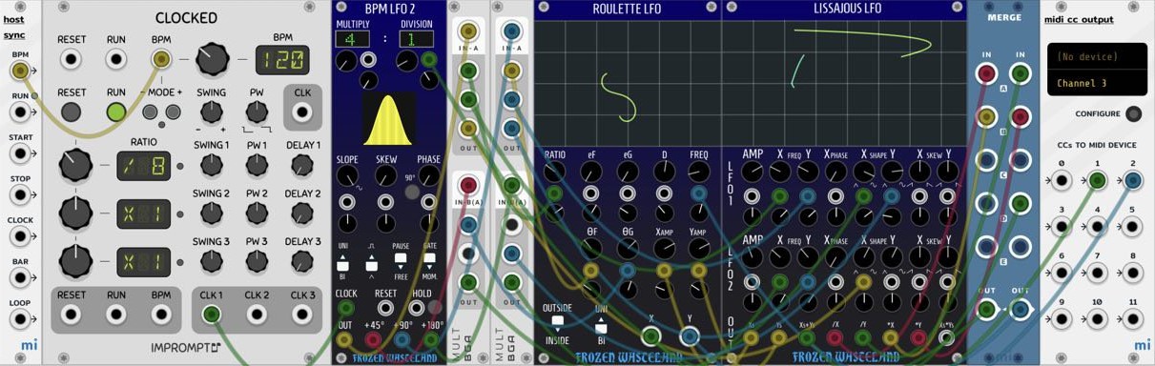The image size is (1155, 366).
Task: Click MIDI CC output jack 11
Action: coord(1132,318)
